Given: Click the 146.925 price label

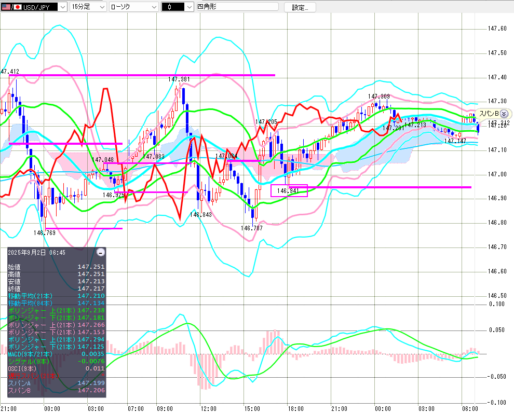Looking at the screenshot, I should [x=113, y=195].
